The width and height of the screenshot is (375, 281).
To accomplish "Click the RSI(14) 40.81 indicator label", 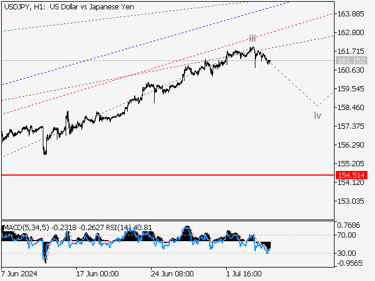I will point(129,228).
